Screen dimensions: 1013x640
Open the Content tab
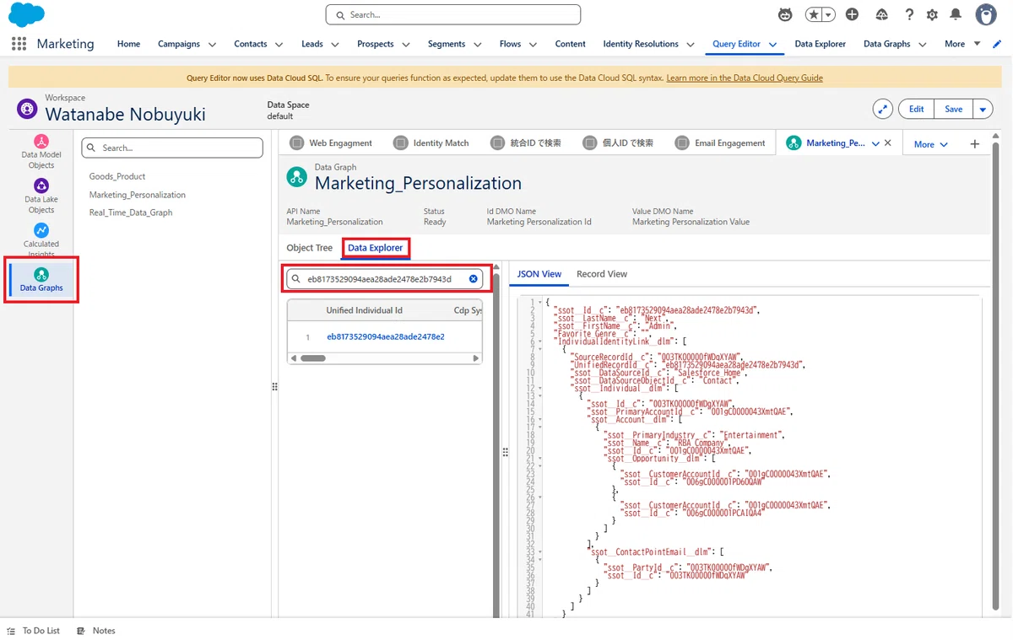click(570, 44)
